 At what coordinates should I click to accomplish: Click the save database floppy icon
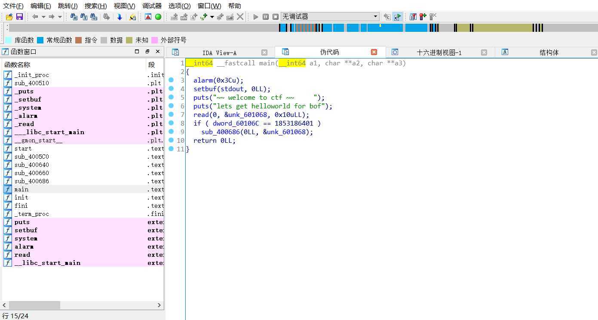(19, 17)
